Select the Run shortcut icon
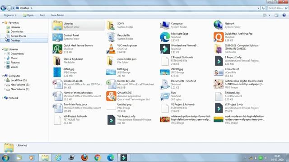 165,96
